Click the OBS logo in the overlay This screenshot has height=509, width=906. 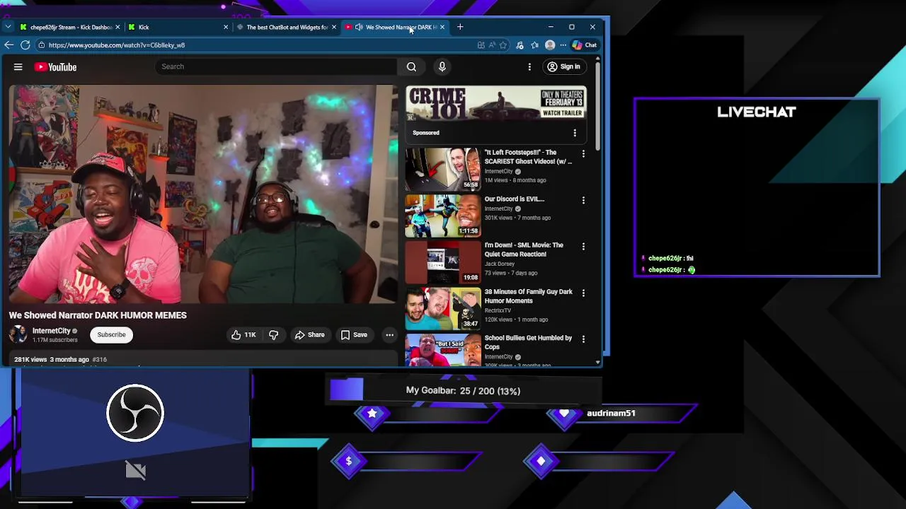[x=135, y=413]
